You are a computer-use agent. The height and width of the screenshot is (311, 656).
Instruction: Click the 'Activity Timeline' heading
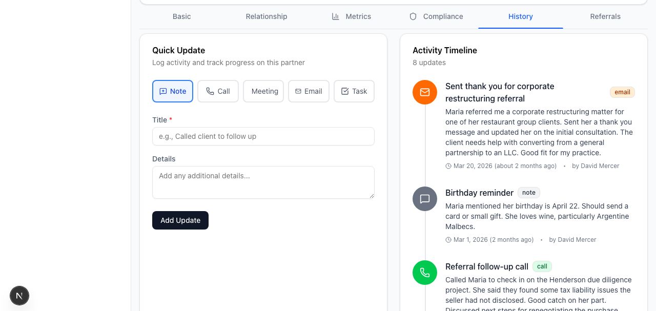(x=445, y=50)
